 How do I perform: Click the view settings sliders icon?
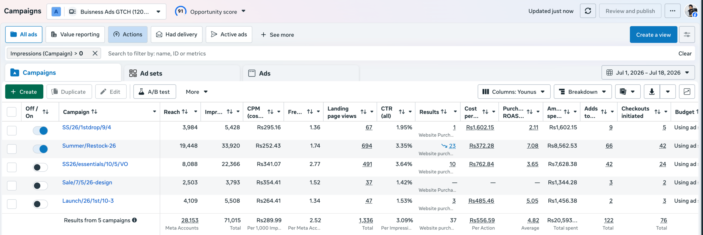(x=687, y=35)
